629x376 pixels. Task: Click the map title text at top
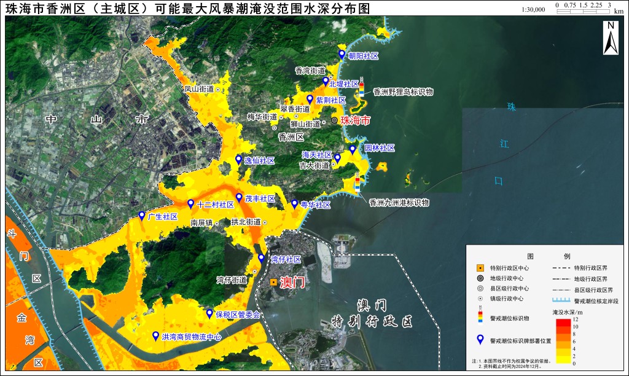[187, 9]
